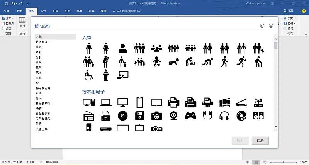
Task: Redo action in quick access toolbar
Action: (x=21, y=3)
